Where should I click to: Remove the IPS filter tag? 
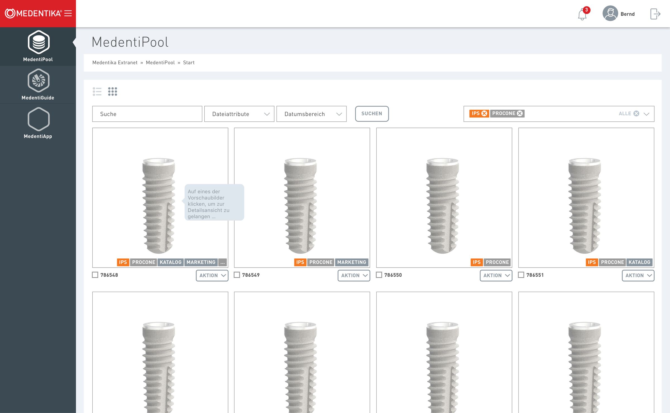point(484,114)
